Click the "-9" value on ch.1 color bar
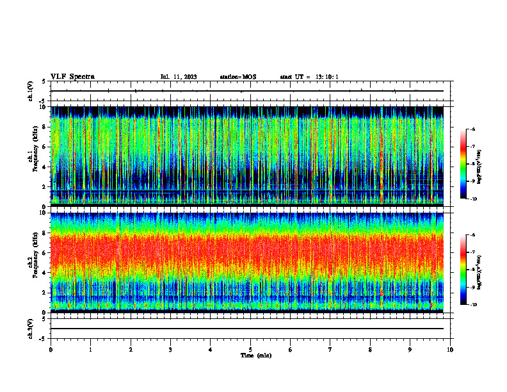This screenshot has width=507, height=392. click(472, 181)
